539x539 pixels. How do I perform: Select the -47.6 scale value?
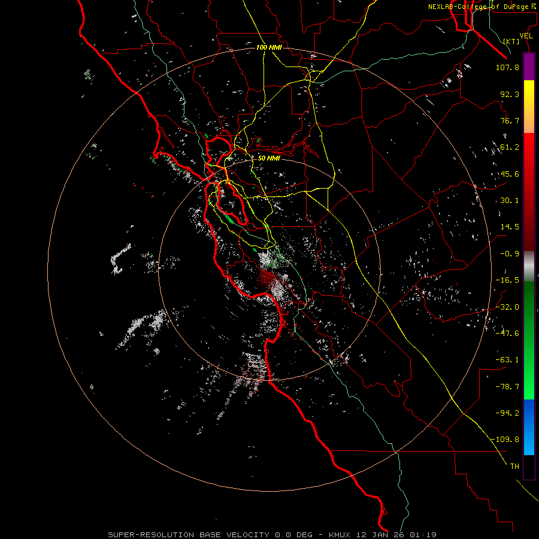point(507,334)
